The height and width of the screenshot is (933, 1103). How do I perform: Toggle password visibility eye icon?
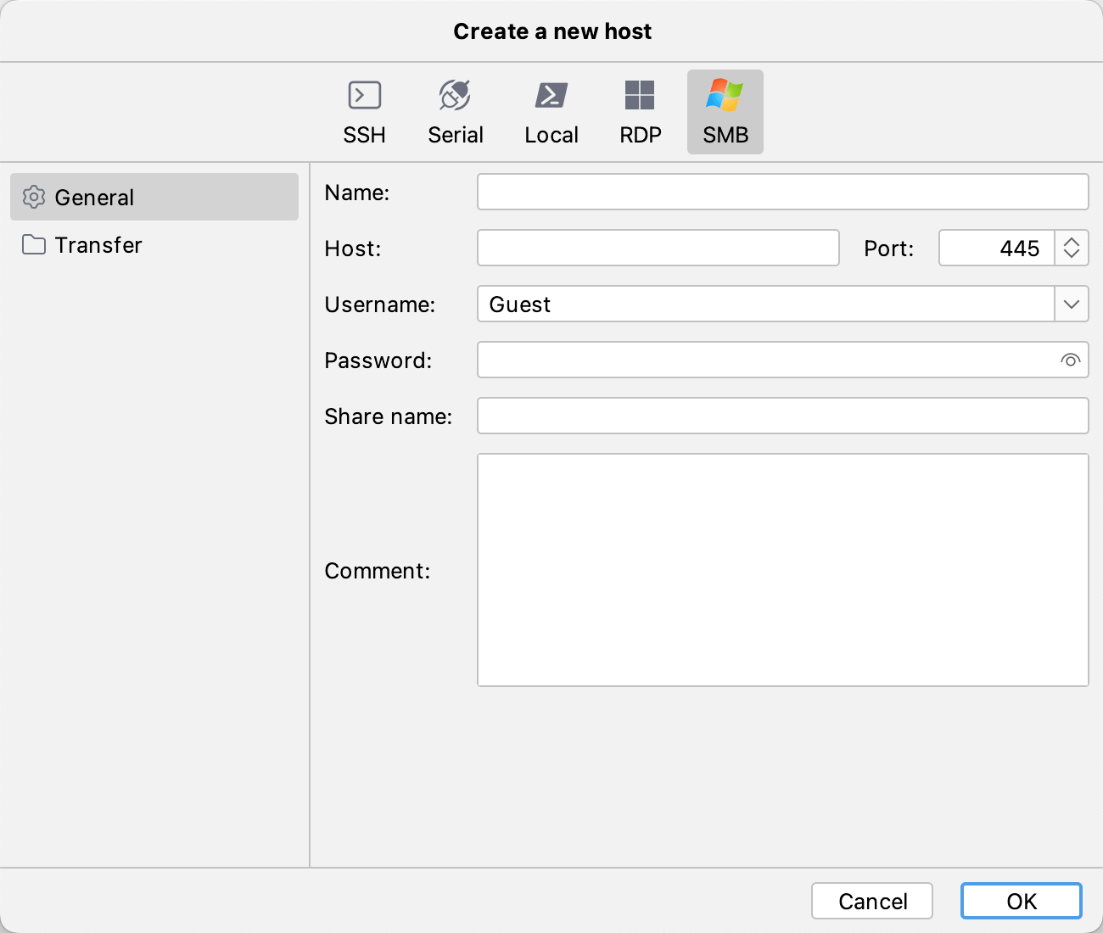[x=1071, y=360]
